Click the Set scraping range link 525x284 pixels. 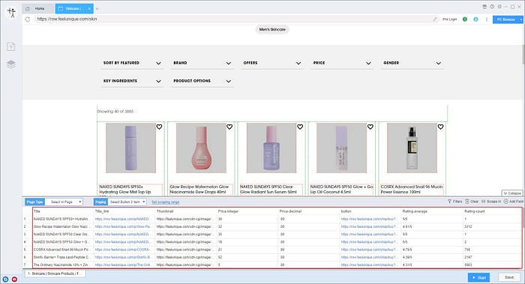coord(166,202)
